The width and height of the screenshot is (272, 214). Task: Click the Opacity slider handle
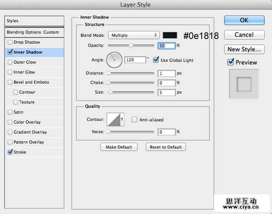[131, 45]
